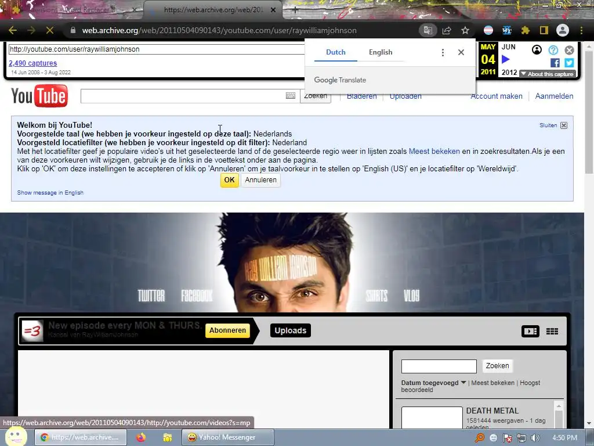This screenshot has height=446, width=594.
Task: Open the Word Replacer extension icon
Action: tap(507, 30)
